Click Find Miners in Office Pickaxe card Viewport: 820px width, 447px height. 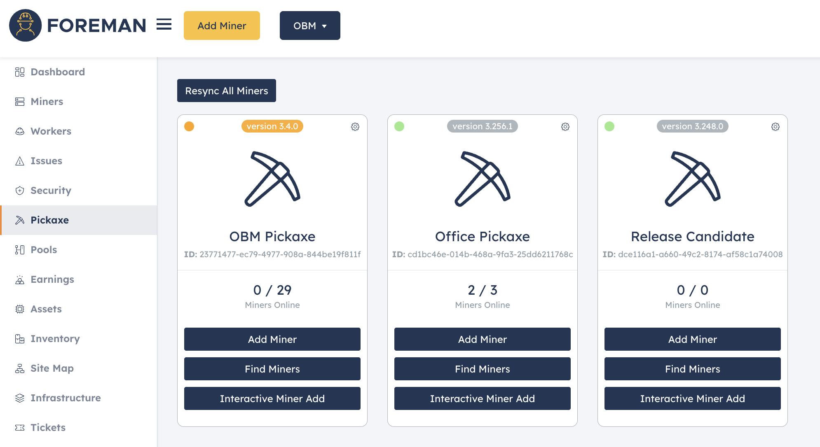483,369
